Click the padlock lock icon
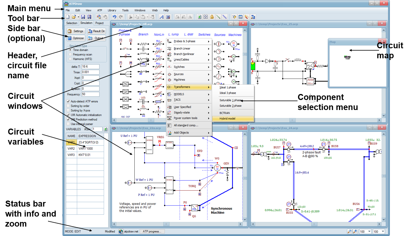The height and width of the screenshot is (236, 415). pos(212,17)
